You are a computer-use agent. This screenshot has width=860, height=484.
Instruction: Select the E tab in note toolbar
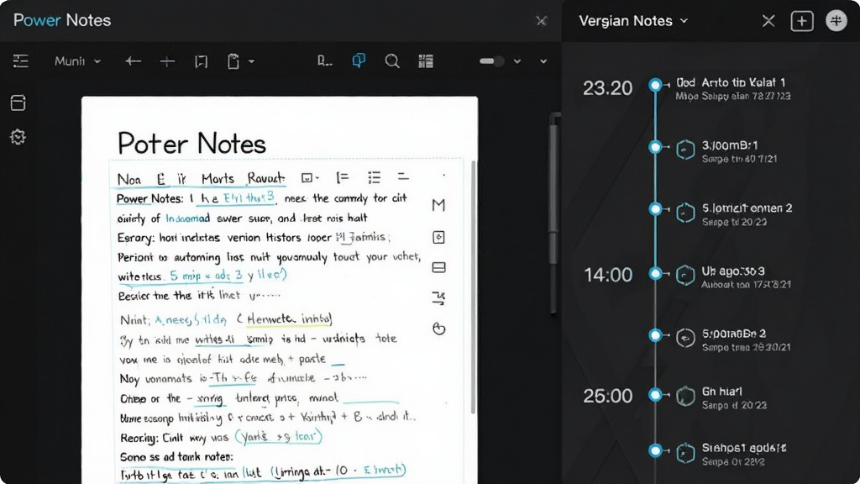point(160,179)
